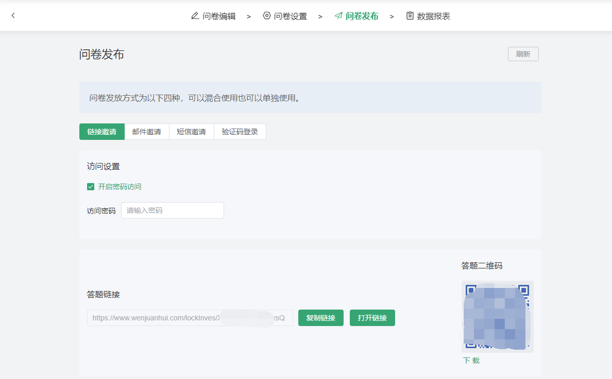Switch to the 邮件邀请 tab
The height and width of the screenshot is (379, 612).
pos(147,132)
